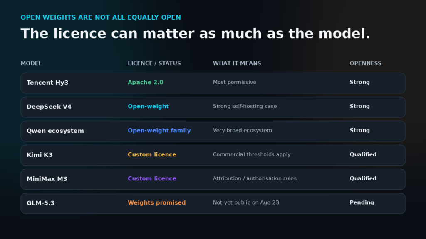The height and width of the screenshot is (239, 426).
Task: Click the 'Pending' openness value
Action: (362, 202)
